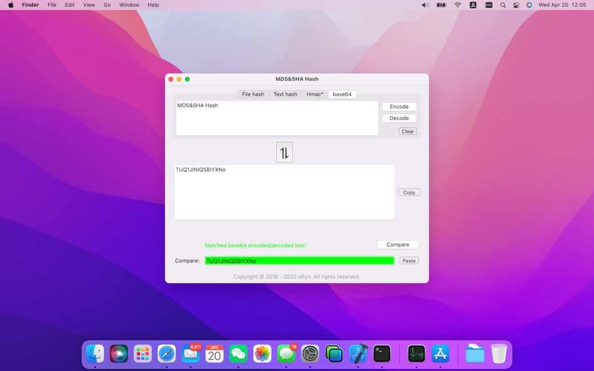The width and height of the screenshot is (594, 371).
Task: Open Photos app in the dock
Action: (262, 354)
